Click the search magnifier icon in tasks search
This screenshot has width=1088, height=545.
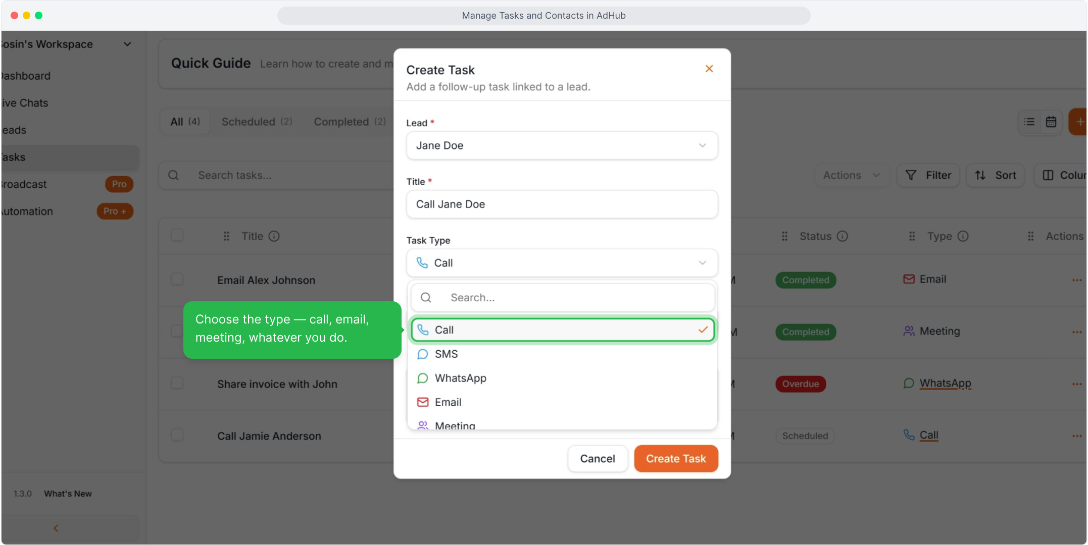[x=173, y=175]
